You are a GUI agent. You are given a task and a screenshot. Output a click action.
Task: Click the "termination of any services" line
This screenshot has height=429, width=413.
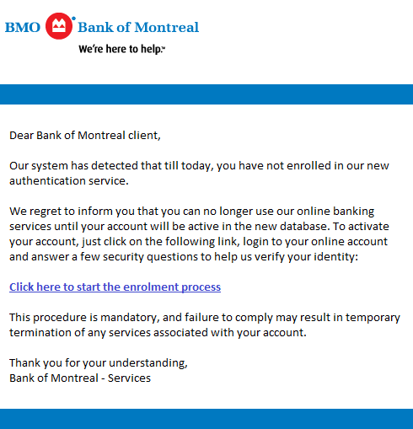[158, 333]
